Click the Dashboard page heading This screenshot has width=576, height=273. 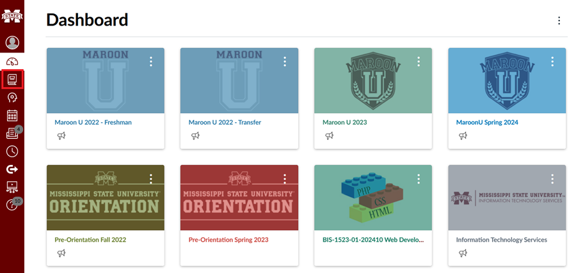[87, 20]
